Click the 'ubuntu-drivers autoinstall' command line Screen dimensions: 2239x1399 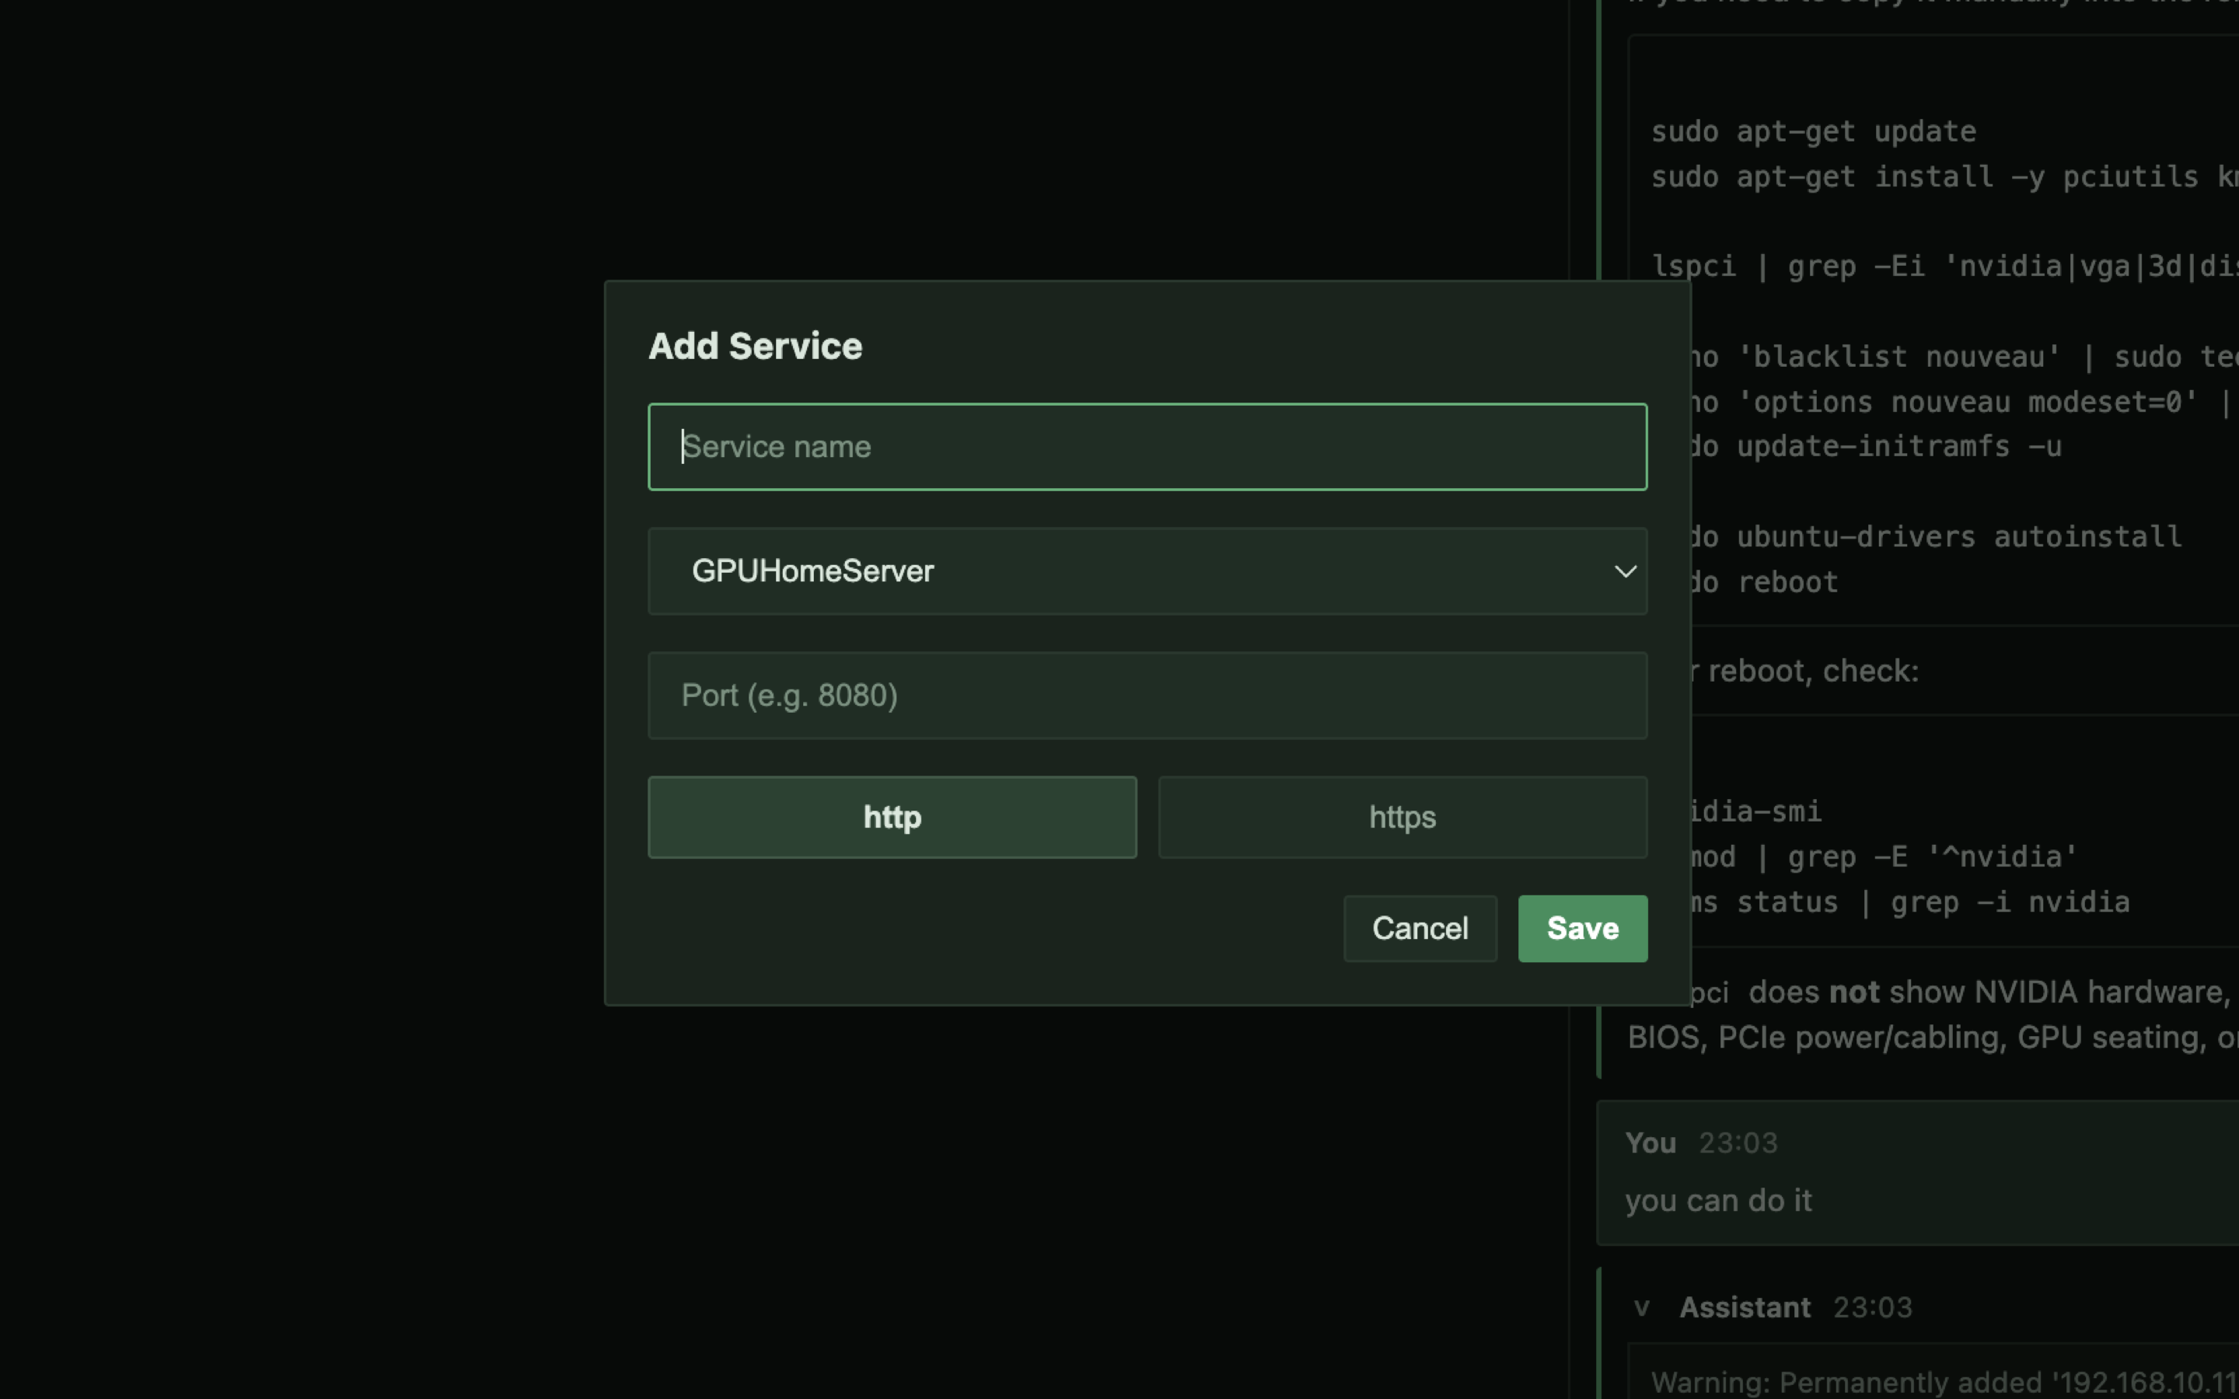click(1958, 536)
